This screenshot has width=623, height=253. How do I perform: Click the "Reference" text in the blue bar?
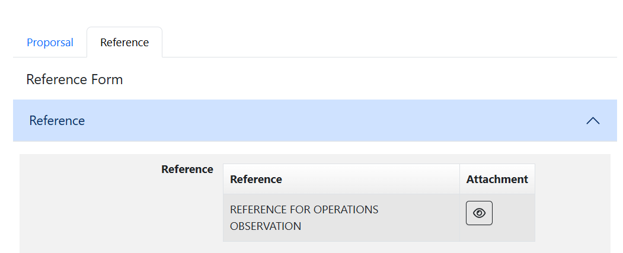[57, 121]
